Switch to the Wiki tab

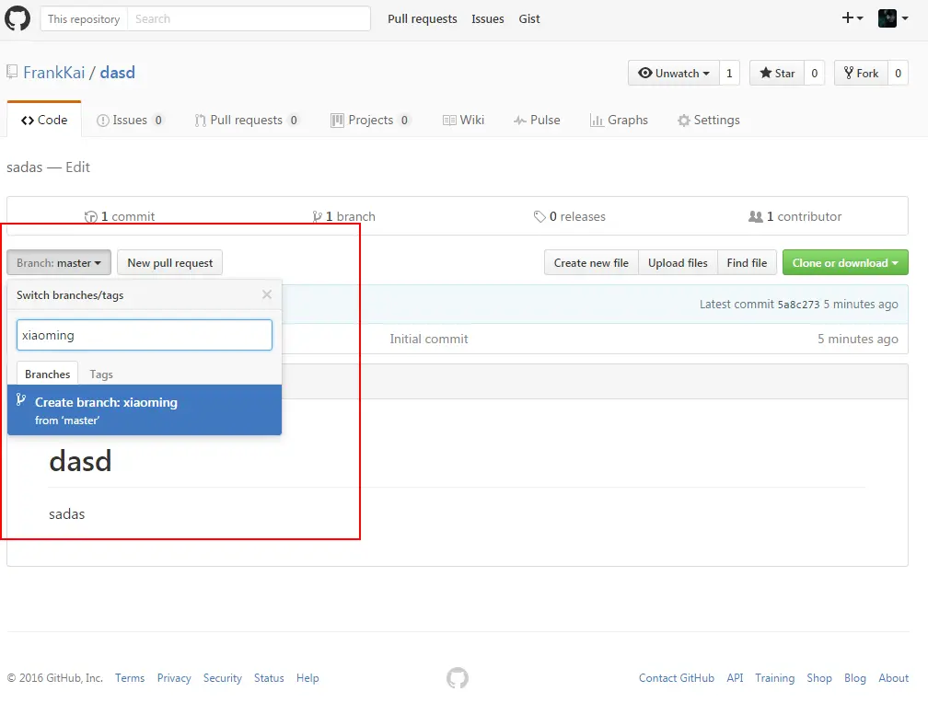(x=463, y=121)
